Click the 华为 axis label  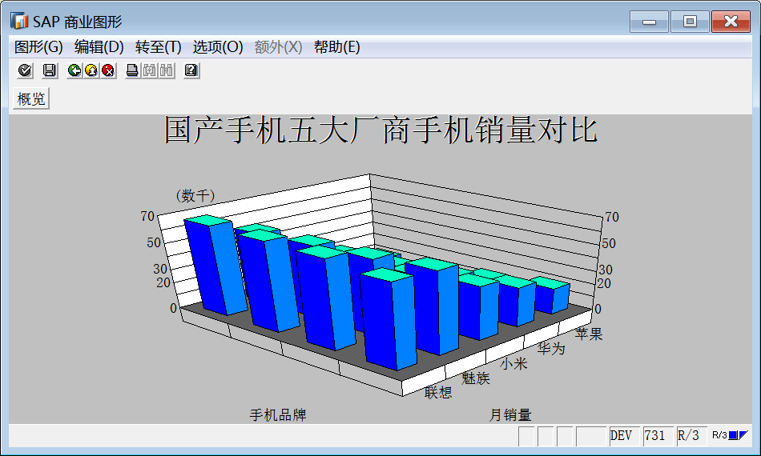click(x=551, y=349)
